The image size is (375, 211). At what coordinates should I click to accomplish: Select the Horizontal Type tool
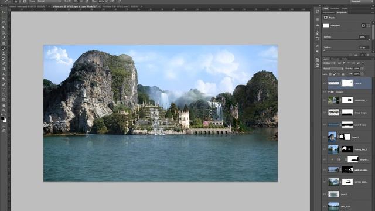(x=4, y=90)
